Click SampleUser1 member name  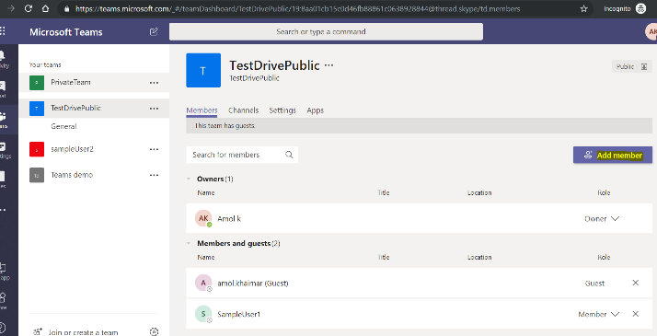click(239, 314)
